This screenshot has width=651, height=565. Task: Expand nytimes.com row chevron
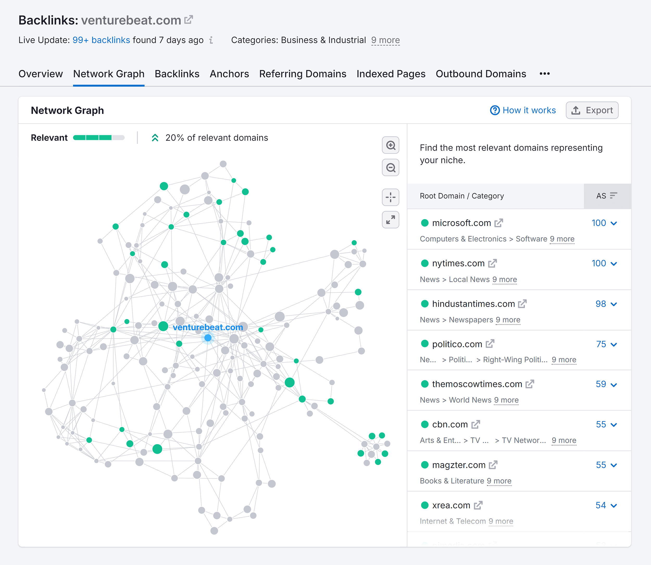pyautogui.click(x=614, y=263)
